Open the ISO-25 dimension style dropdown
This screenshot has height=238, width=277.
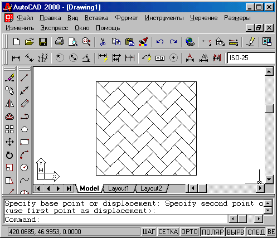[x=251, y=58]
